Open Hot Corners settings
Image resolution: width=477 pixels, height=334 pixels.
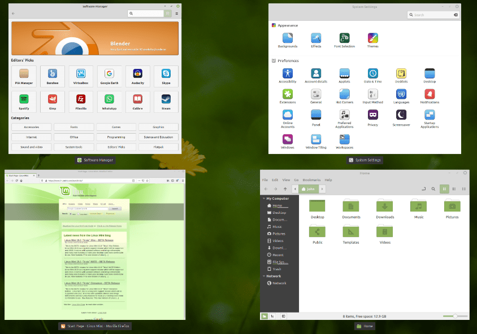point(344,96)
